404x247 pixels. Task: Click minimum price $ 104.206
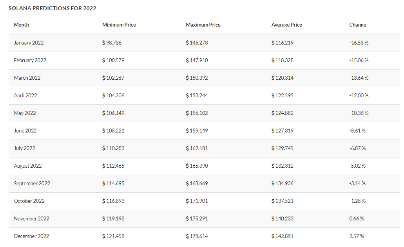coord(113,96)
